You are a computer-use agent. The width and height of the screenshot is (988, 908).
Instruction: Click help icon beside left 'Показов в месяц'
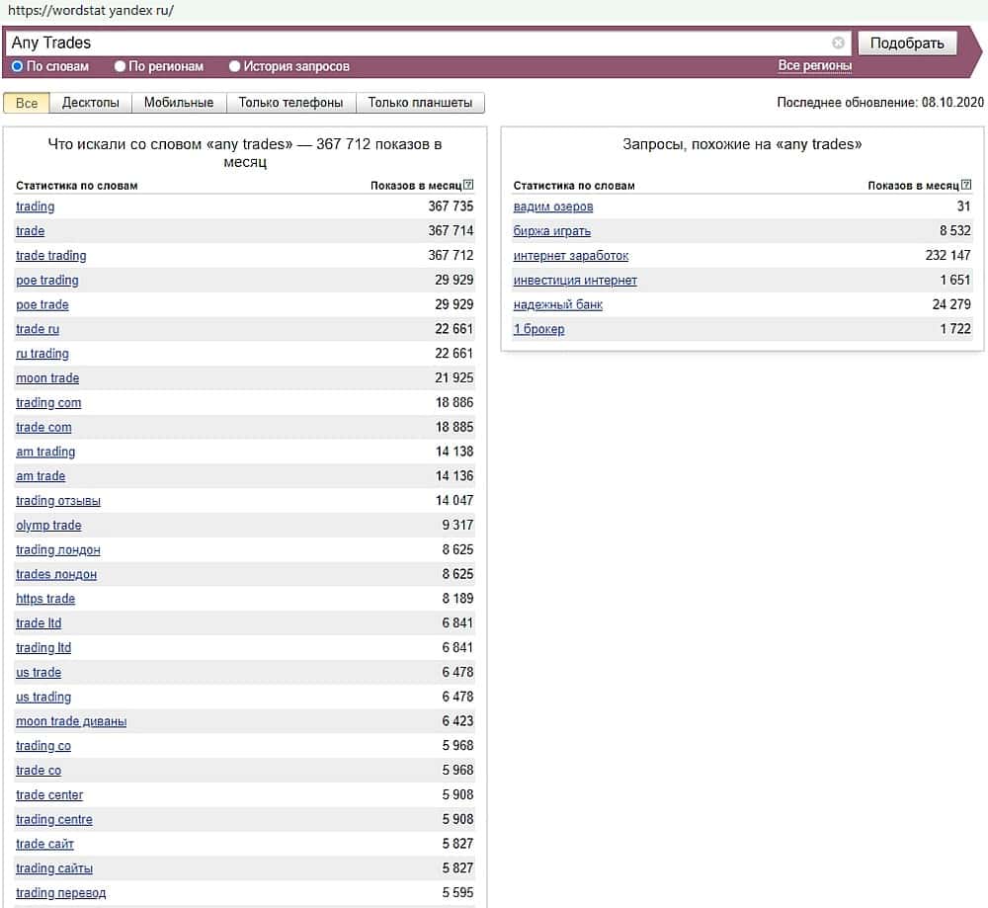pyautogui.click(x=468, y=185)
